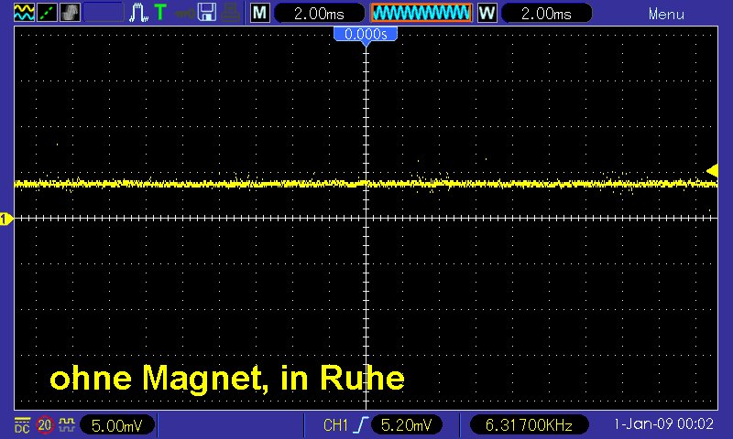Click the key lock icon

coord(184,13)
